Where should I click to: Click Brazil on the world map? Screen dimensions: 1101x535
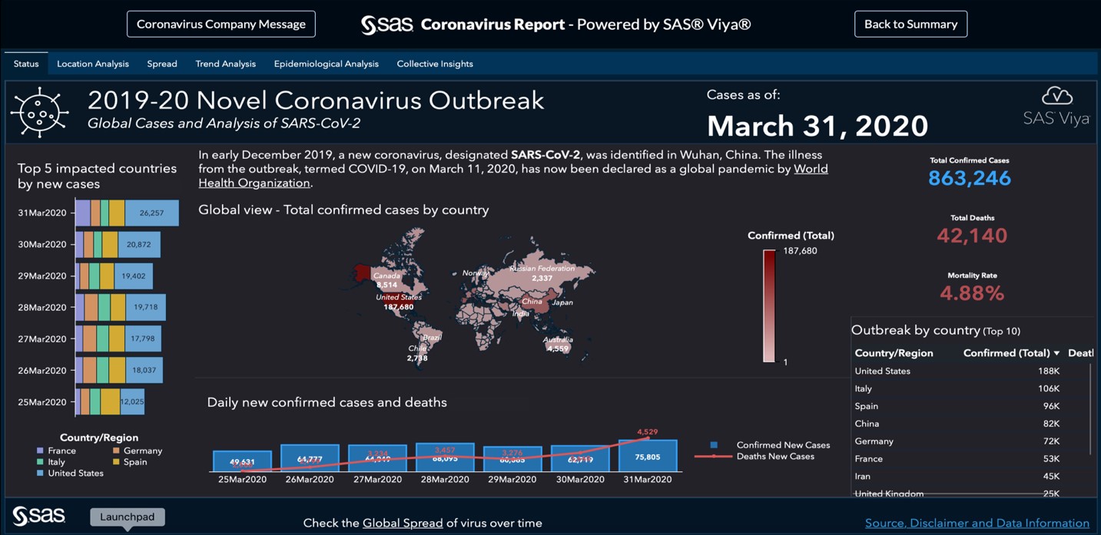point(432,338)
